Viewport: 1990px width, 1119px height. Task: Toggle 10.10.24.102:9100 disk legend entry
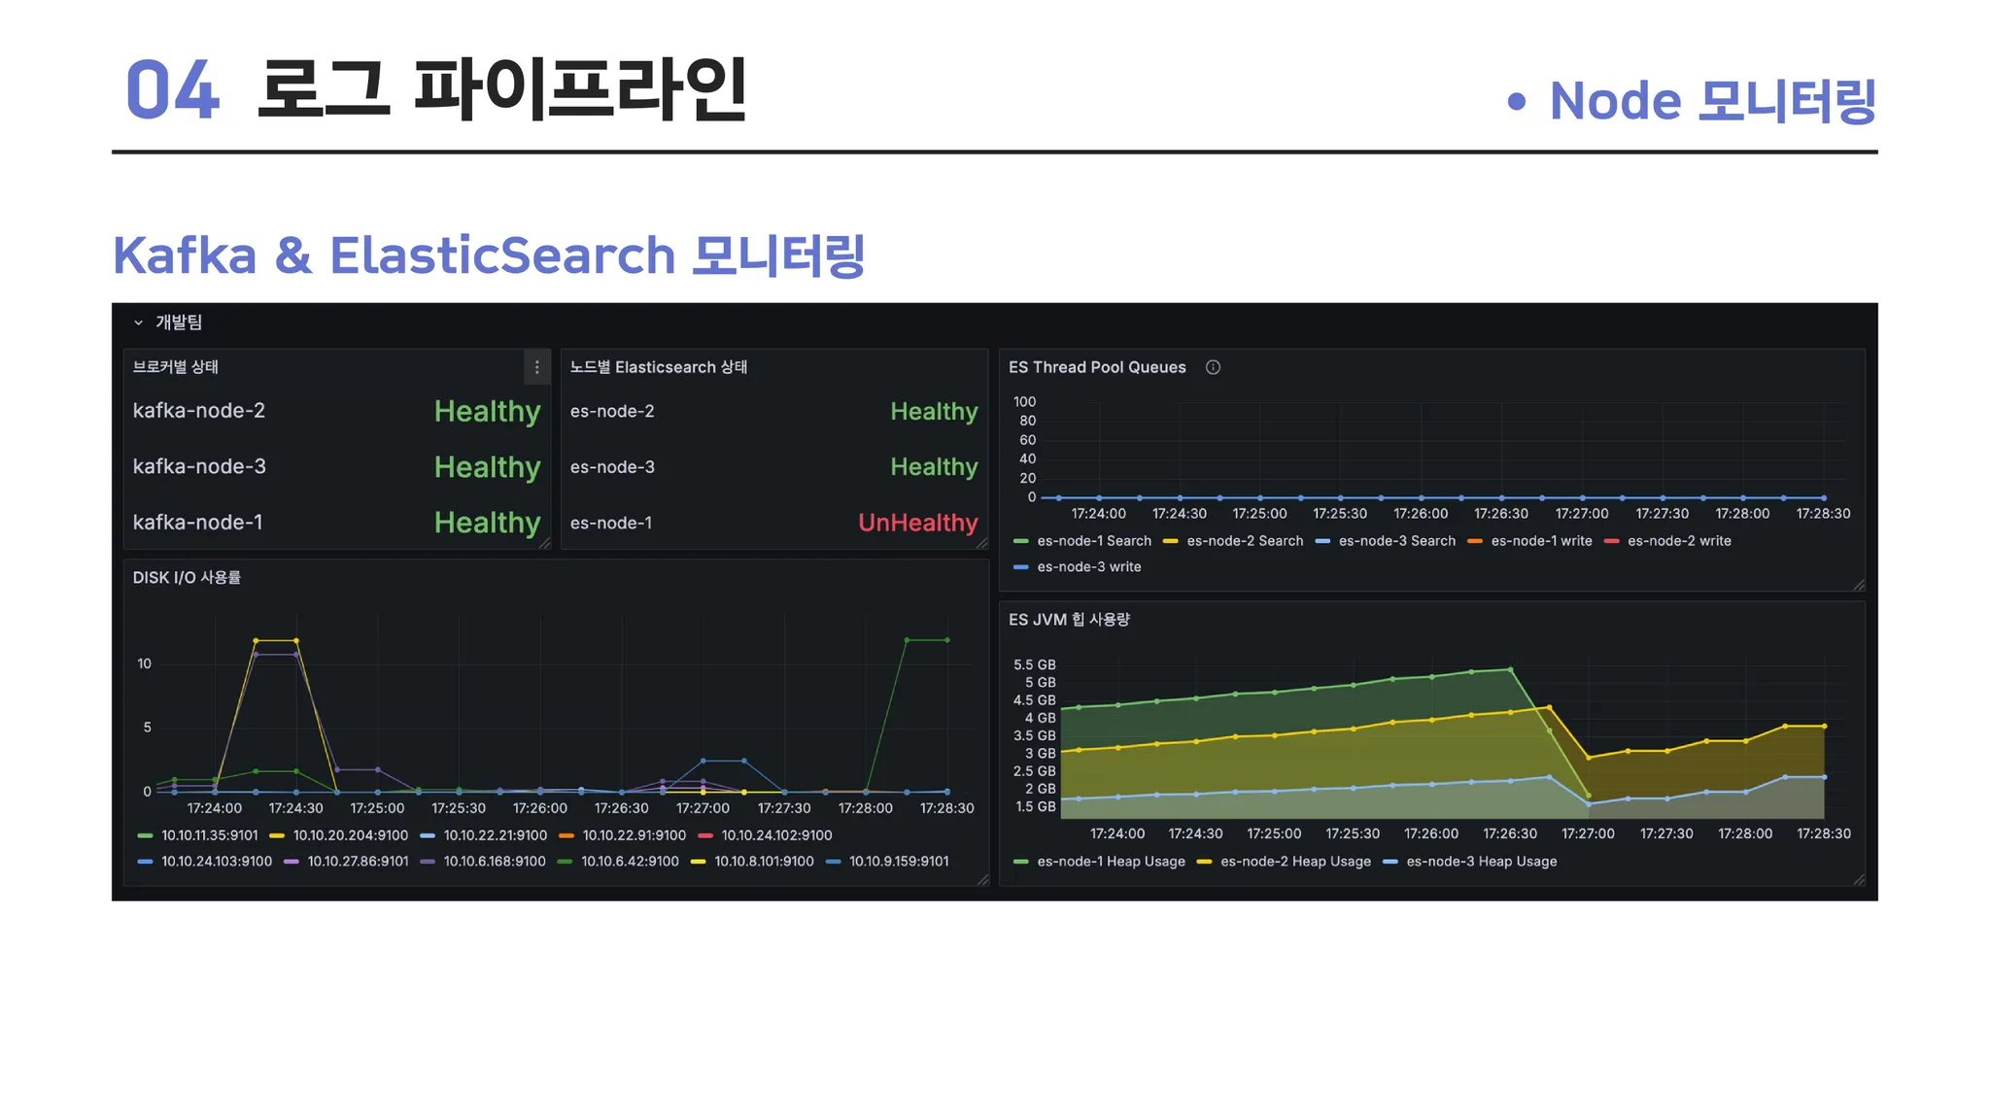776,835
